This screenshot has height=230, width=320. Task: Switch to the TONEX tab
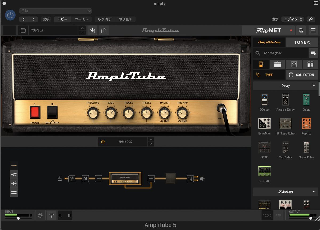click(x=302, y=42)
